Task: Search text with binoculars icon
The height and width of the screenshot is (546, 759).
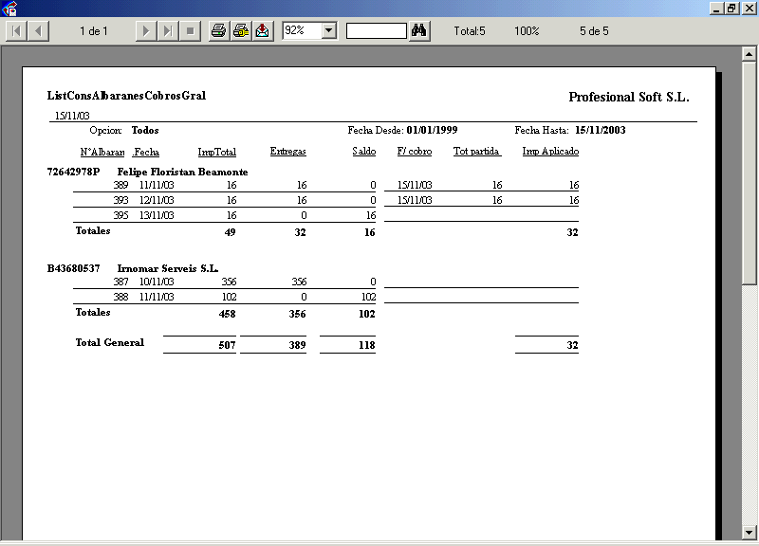Action: point(419,31)
